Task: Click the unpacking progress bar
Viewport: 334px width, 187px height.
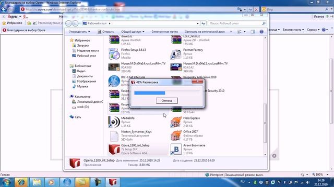Action: (x=167, y=93)
